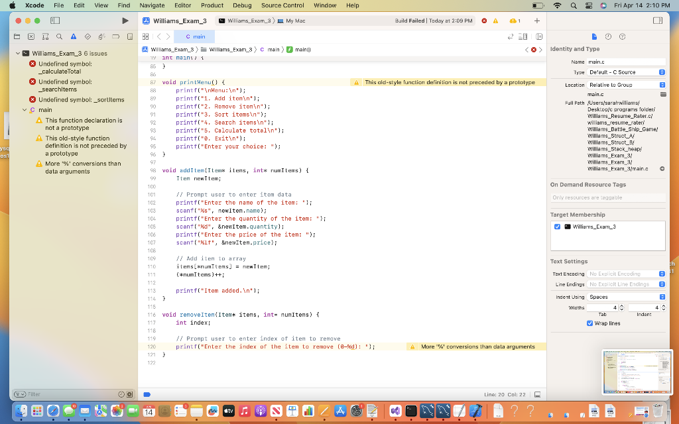679x424 pixels.
Task: Open the History inspector clock icon
Action: pyautogui.click(x=609, y=37)
